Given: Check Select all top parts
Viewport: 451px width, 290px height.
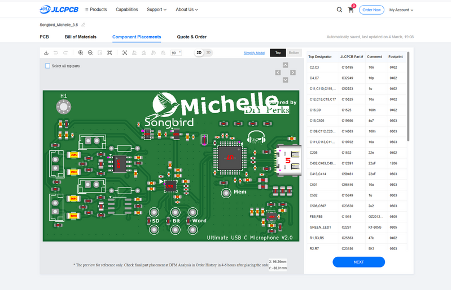Looking at the screenshot, I should click(x=48, y=66).
